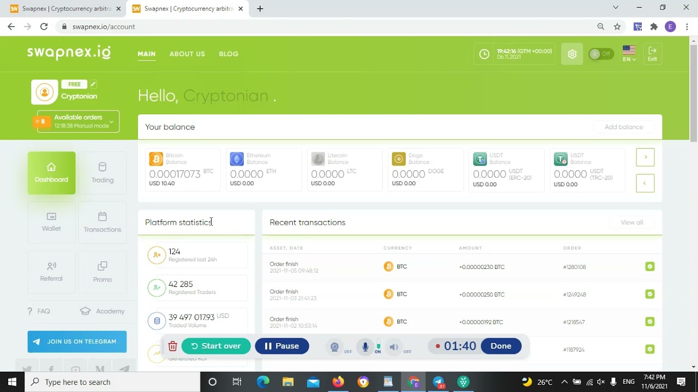Screen dimensions: 698x392
Task: Open the settings gear icon in header
Action: 572,54
